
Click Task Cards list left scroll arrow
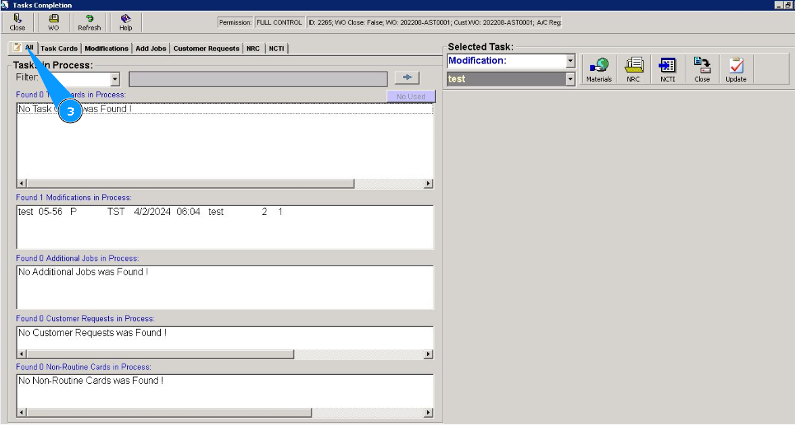[22, 183]
